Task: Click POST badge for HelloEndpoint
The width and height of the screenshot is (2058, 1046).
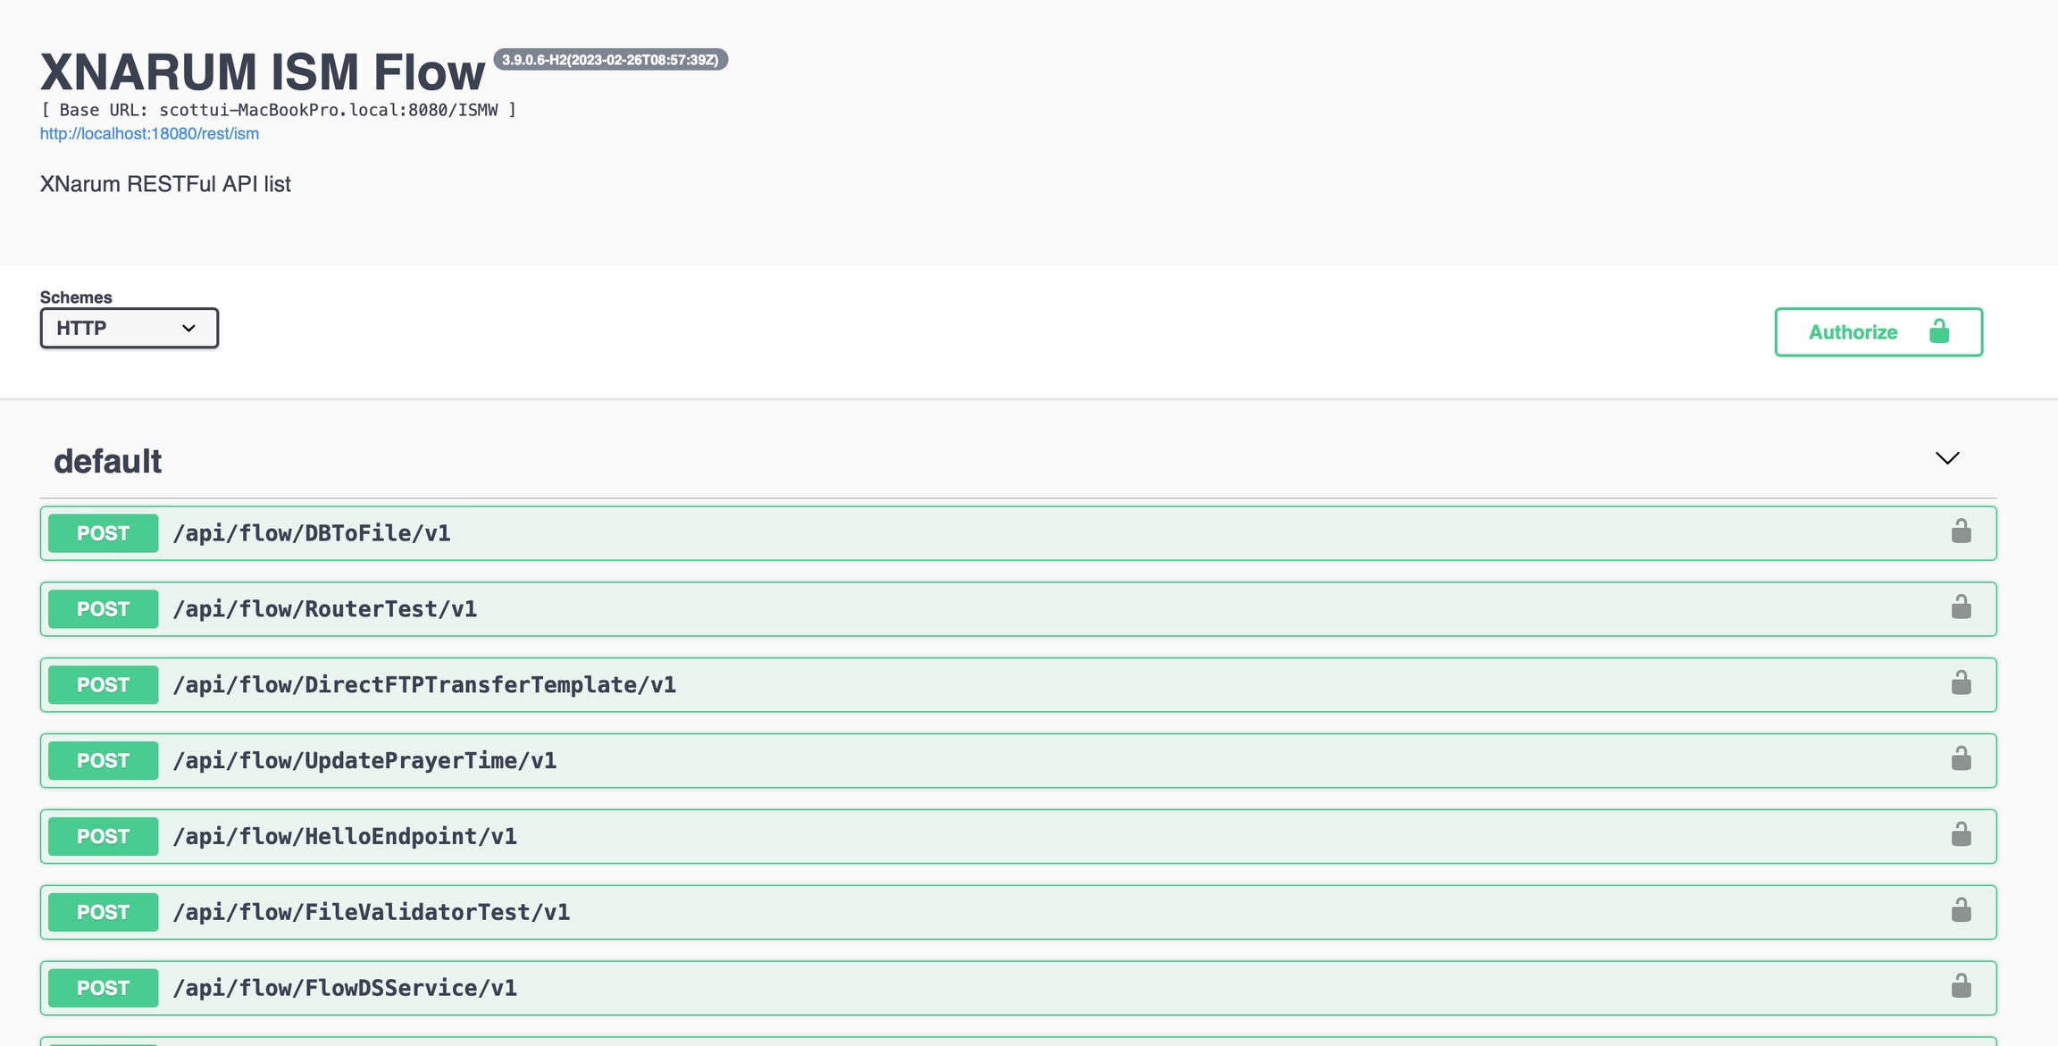Action: [103, 836]
